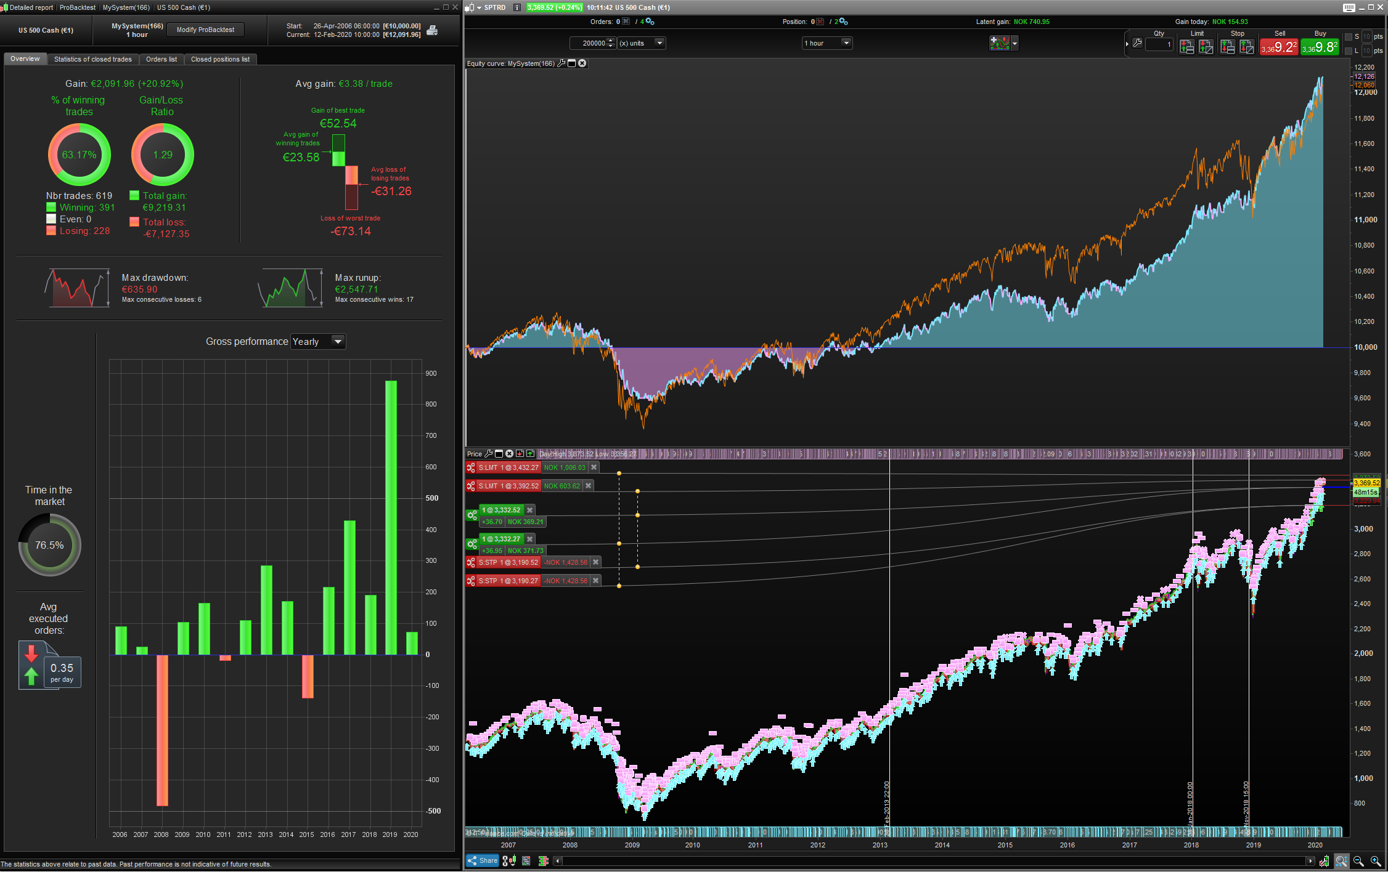Enable the L limit points checkbox
This screenshot has width=1388, height=877.
pos(1348,51)
